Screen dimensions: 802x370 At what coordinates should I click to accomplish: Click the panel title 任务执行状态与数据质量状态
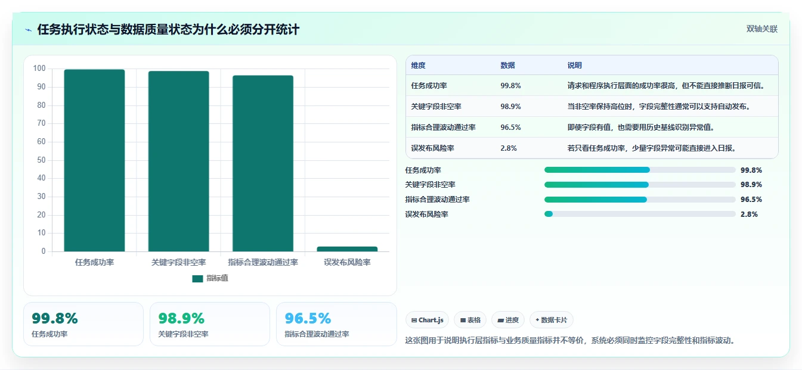pos(168,30)
